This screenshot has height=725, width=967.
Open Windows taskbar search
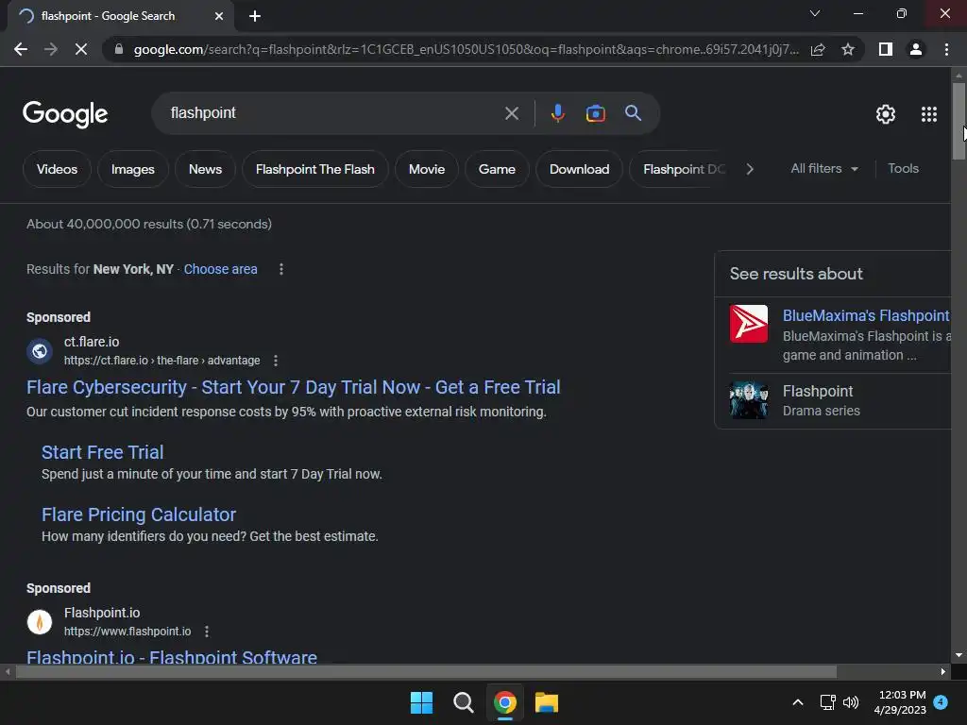463,702
